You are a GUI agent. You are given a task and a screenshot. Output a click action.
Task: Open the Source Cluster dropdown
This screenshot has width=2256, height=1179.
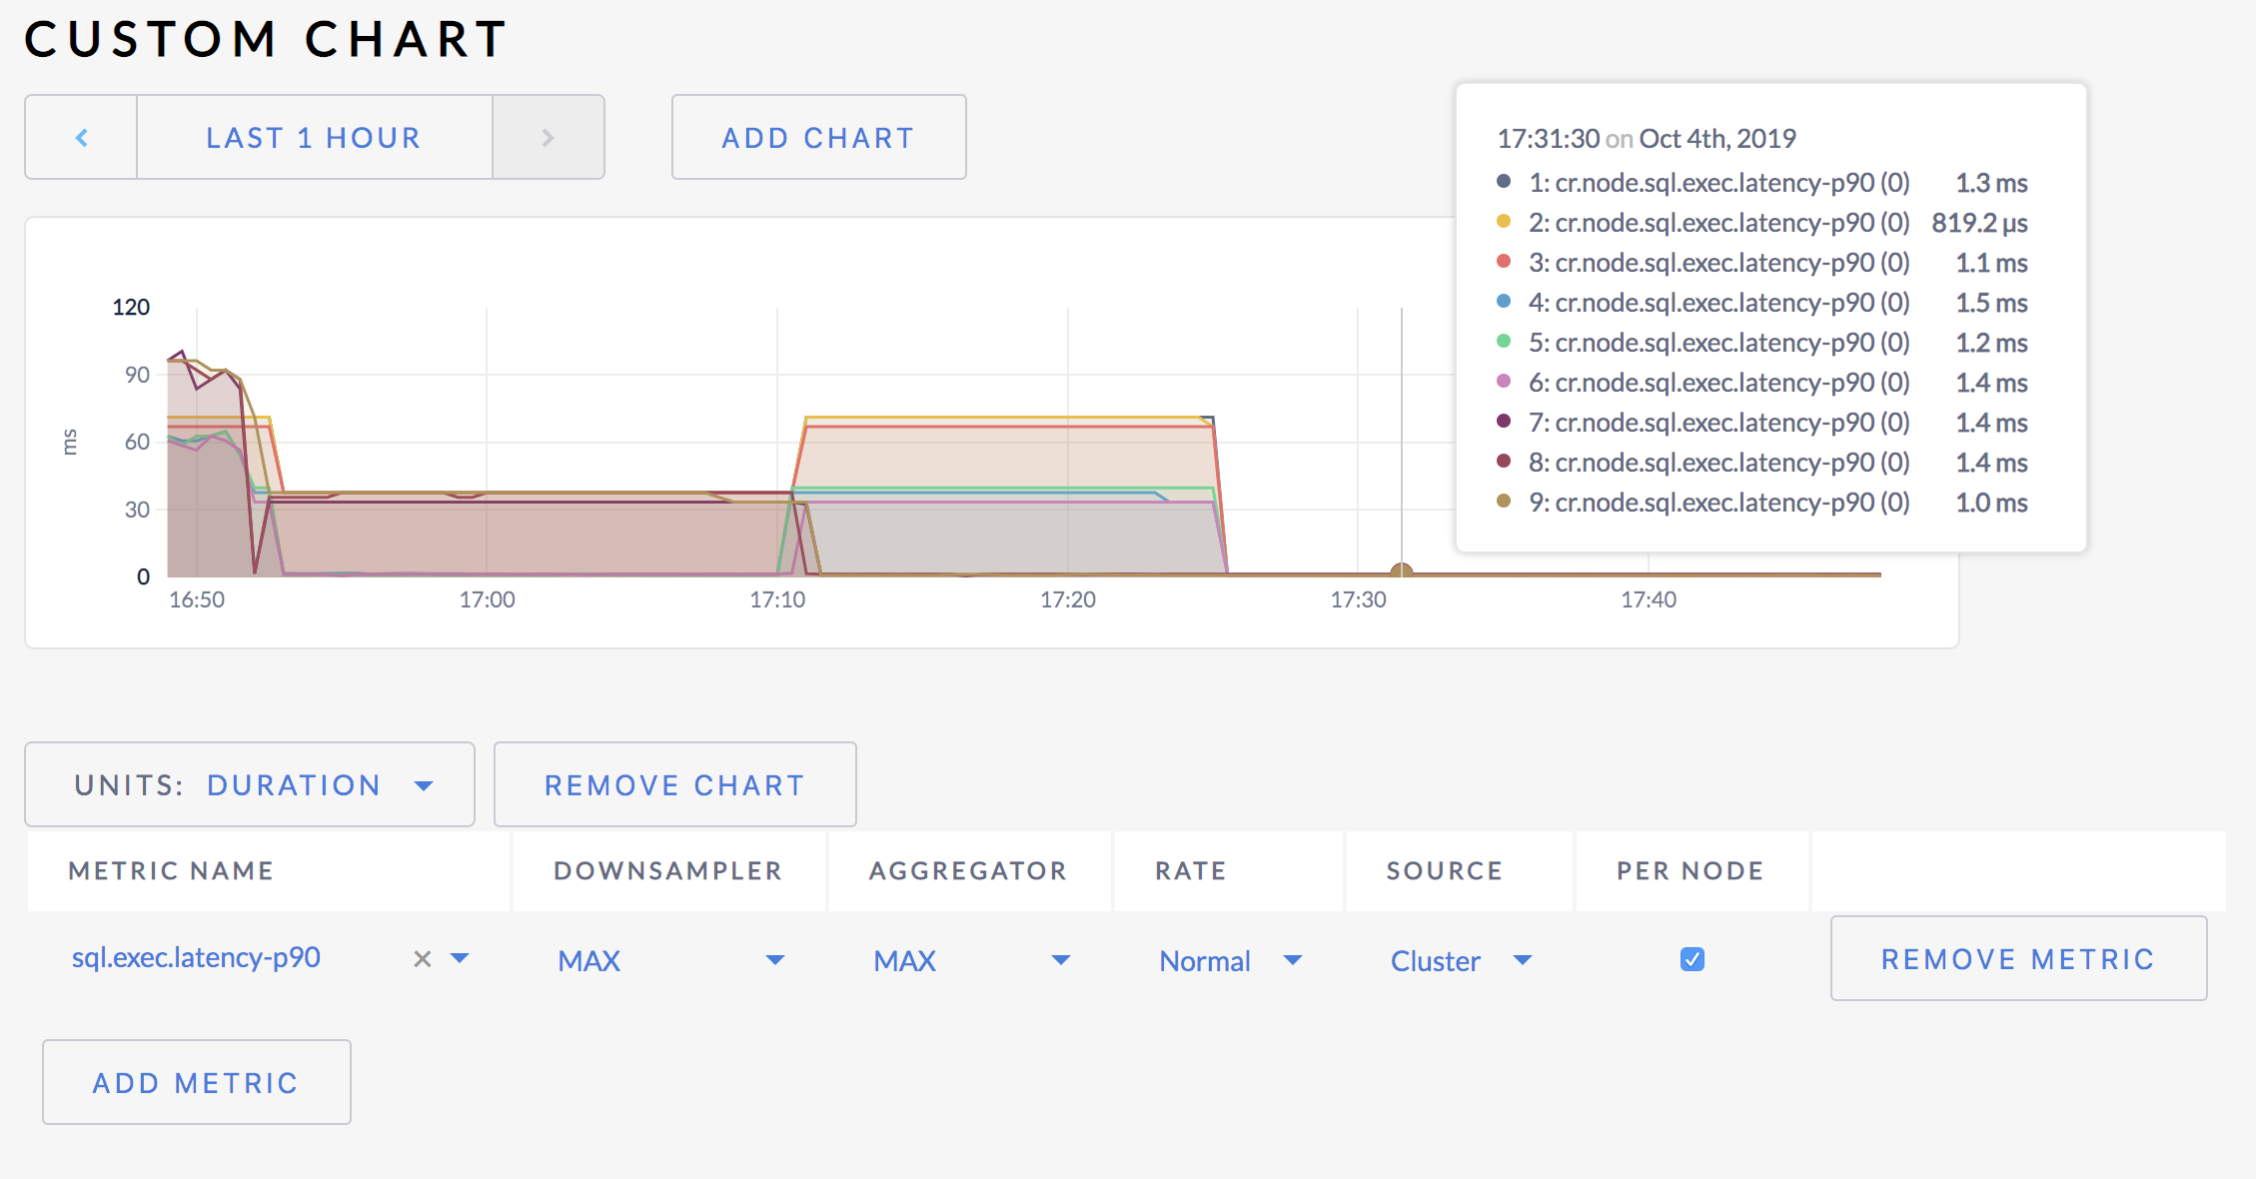1523,960
